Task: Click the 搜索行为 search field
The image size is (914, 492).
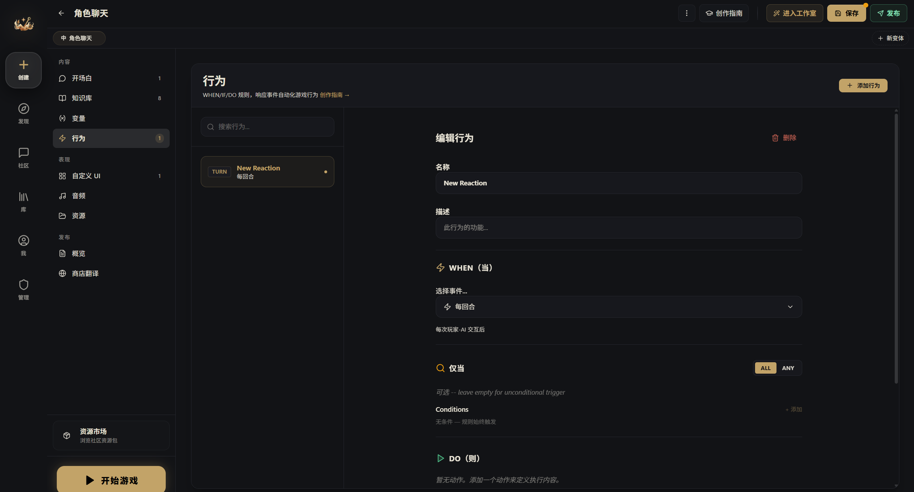Action: point(268,127)
